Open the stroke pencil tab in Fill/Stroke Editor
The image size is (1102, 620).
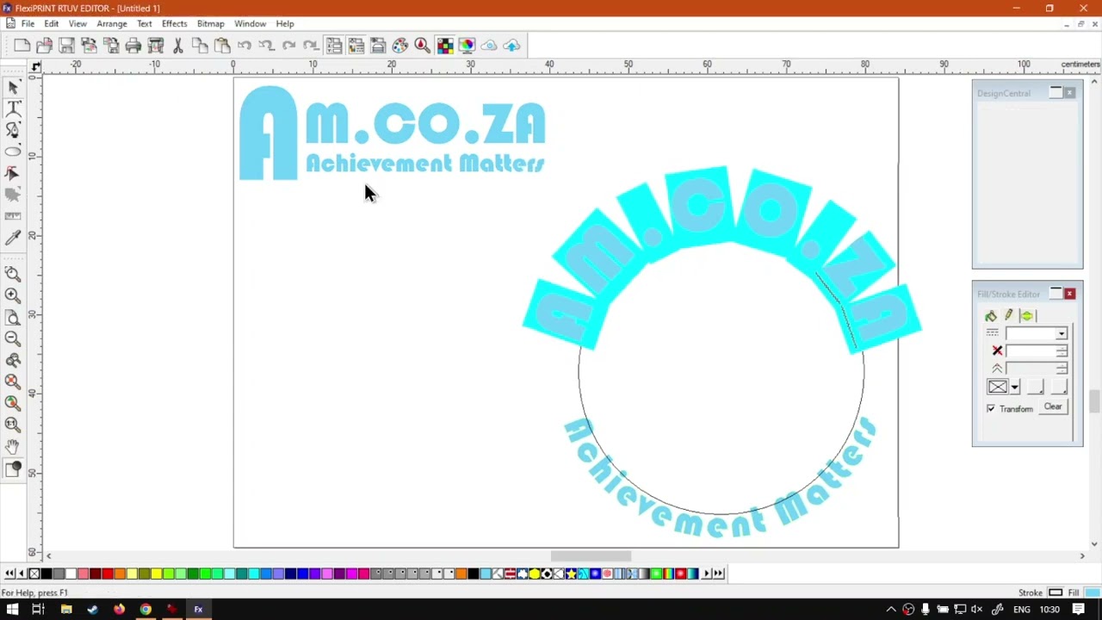tap(1008, 316)
